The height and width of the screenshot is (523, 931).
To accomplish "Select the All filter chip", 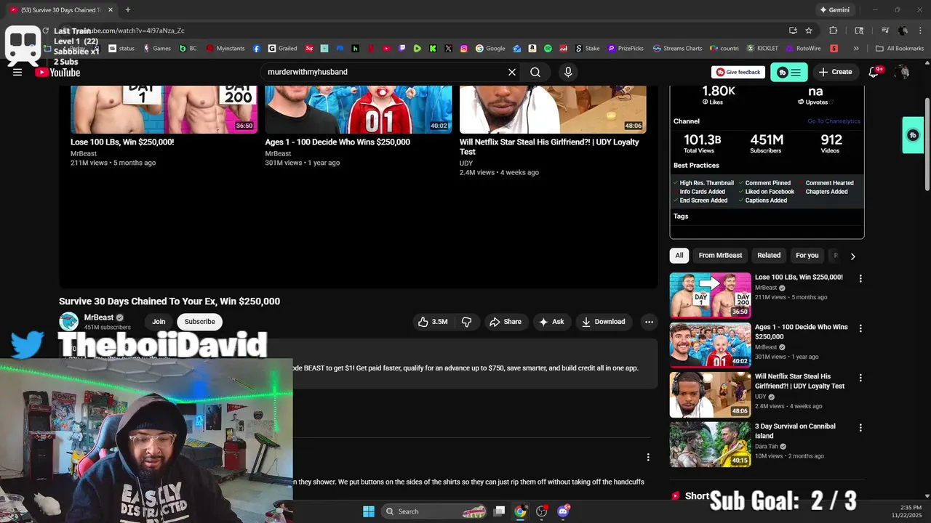I will 679,256.
